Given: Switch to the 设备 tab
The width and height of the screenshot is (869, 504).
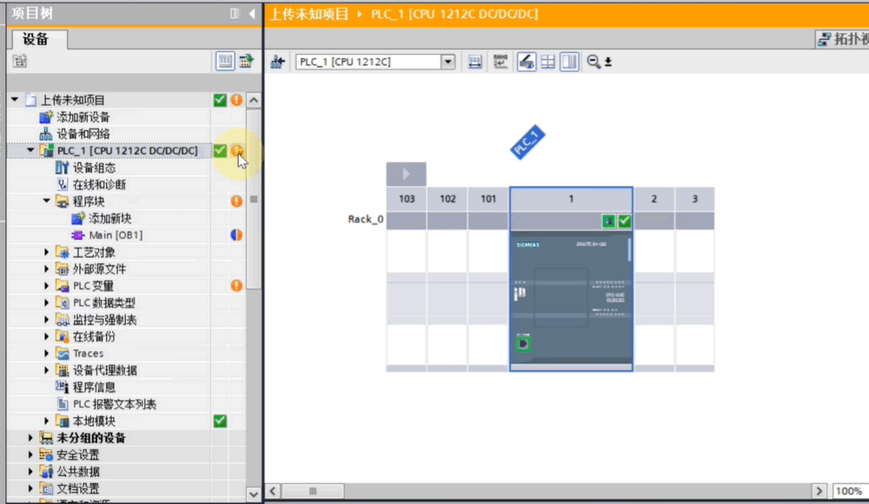Looking at the screenshot, I should tap(36, 39).
